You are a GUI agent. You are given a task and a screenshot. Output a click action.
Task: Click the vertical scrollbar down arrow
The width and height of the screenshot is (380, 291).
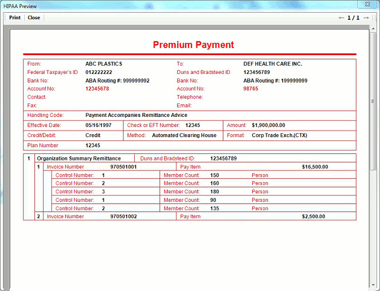point(373,287)
